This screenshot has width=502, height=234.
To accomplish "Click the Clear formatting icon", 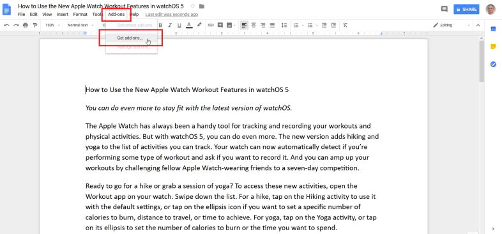I will (x=345, y=25).
